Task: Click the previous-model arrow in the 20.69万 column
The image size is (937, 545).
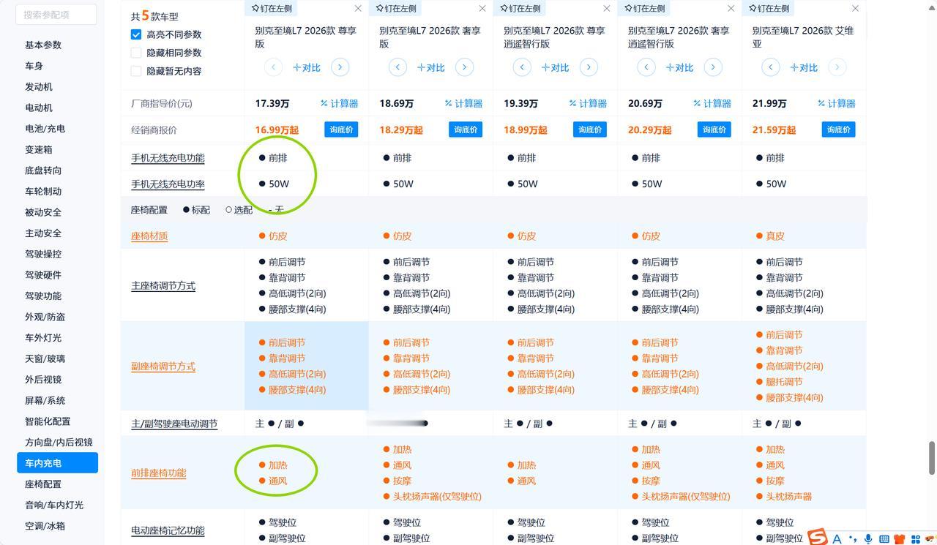Action: click(646, 67)
